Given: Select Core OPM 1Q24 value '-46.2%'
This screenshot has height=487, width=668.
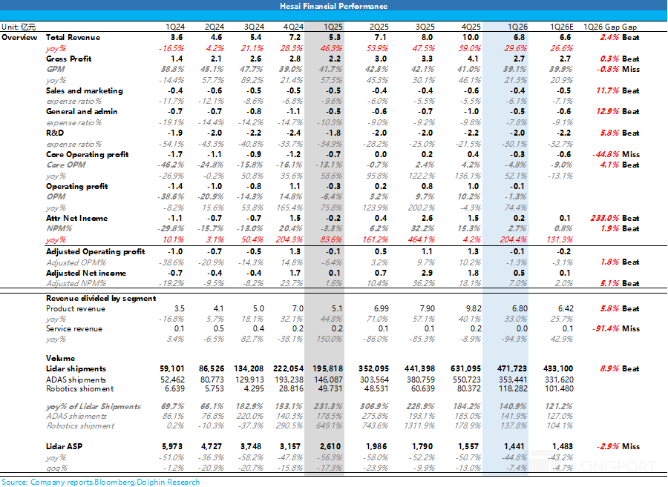Looking at the screenshot, I should tap(171, 165).
